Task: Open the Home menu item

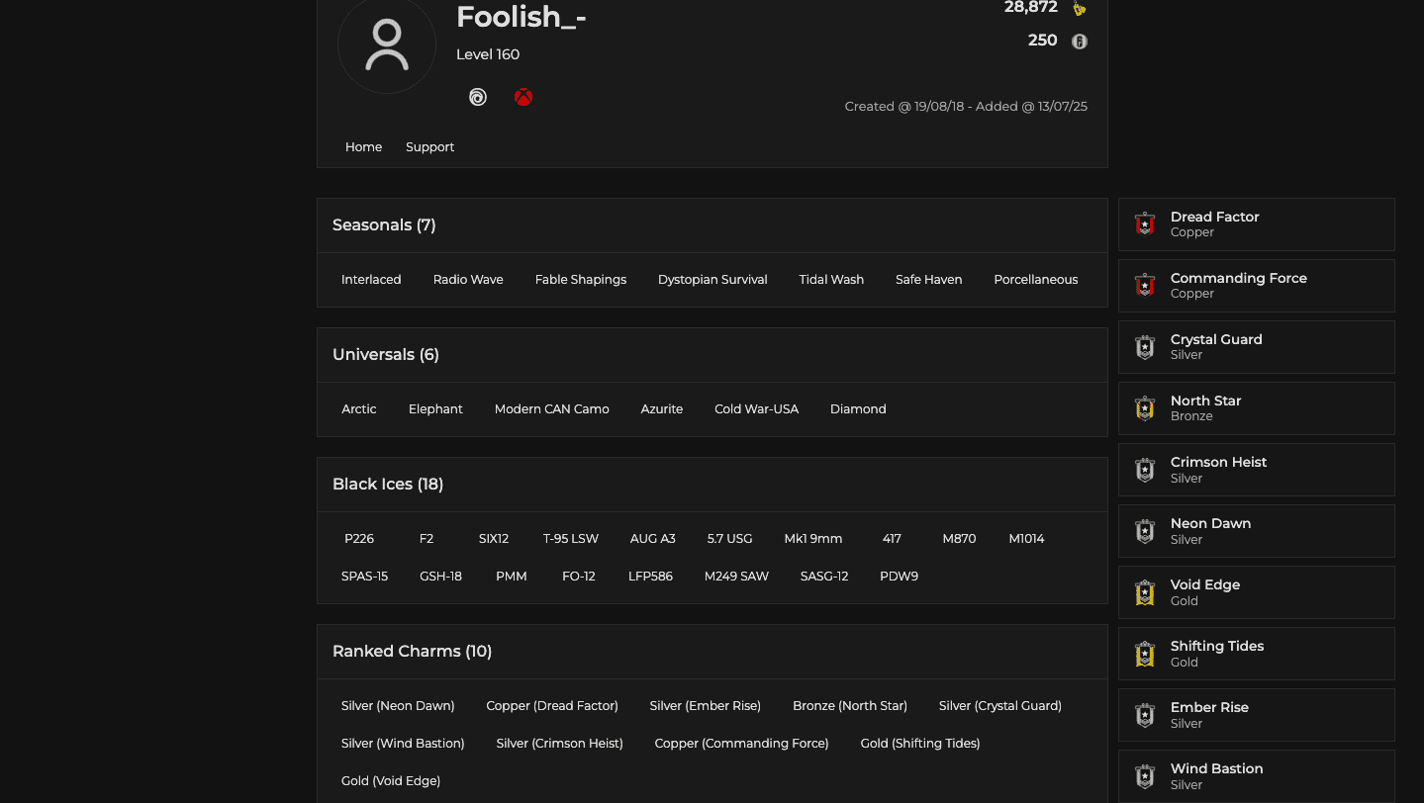Action: click(x=363, y=146)
